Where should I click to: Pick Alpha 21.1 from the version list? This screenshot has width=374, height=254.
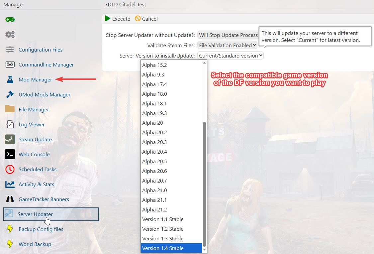pos(171,200)
